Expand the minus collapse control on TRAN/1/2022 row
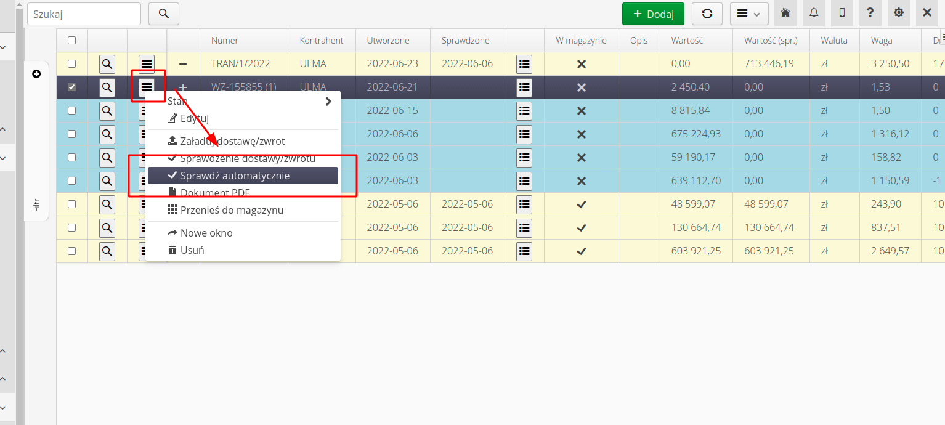945x425 pixels. (x=182, y=63)
